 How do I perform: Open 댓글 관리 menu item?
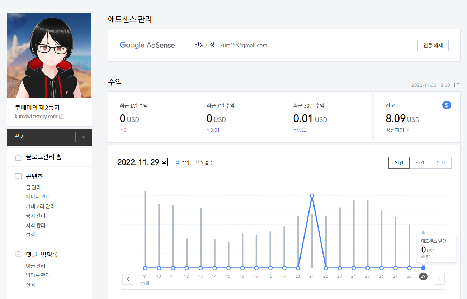click(36, 266)
